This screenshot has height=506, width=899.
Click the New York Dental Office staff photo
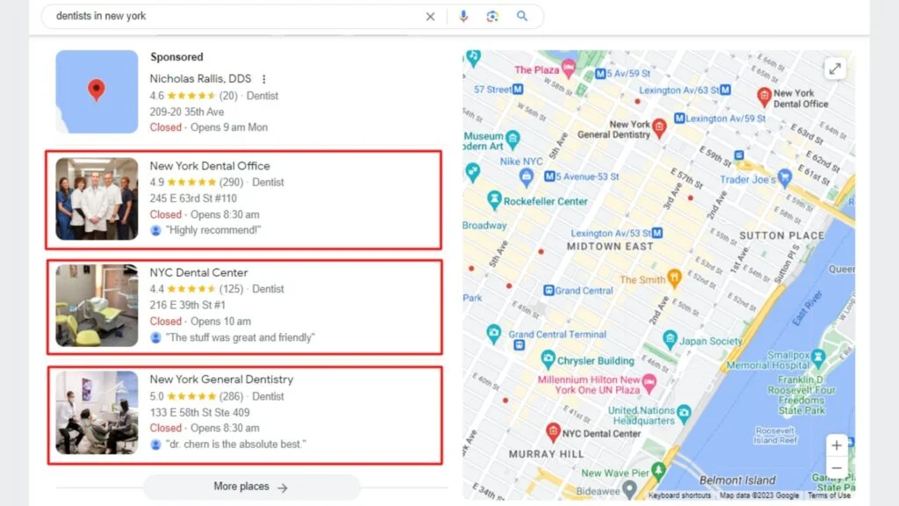97,199
